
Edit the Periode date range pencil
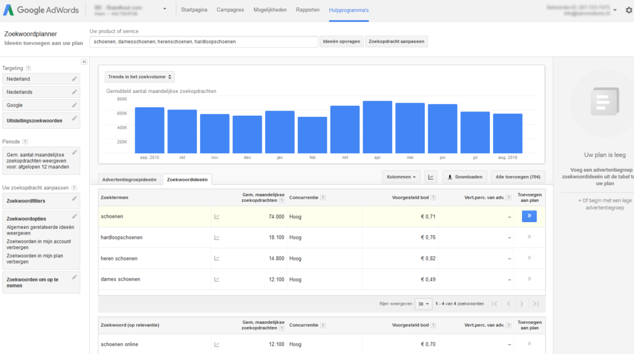tap(74, 153)
